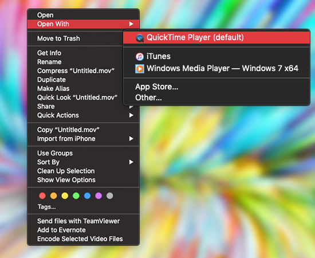Click the Windows Media Player icon
The width and height of the screenshot is (315, 258).
[x=140, y=69]
